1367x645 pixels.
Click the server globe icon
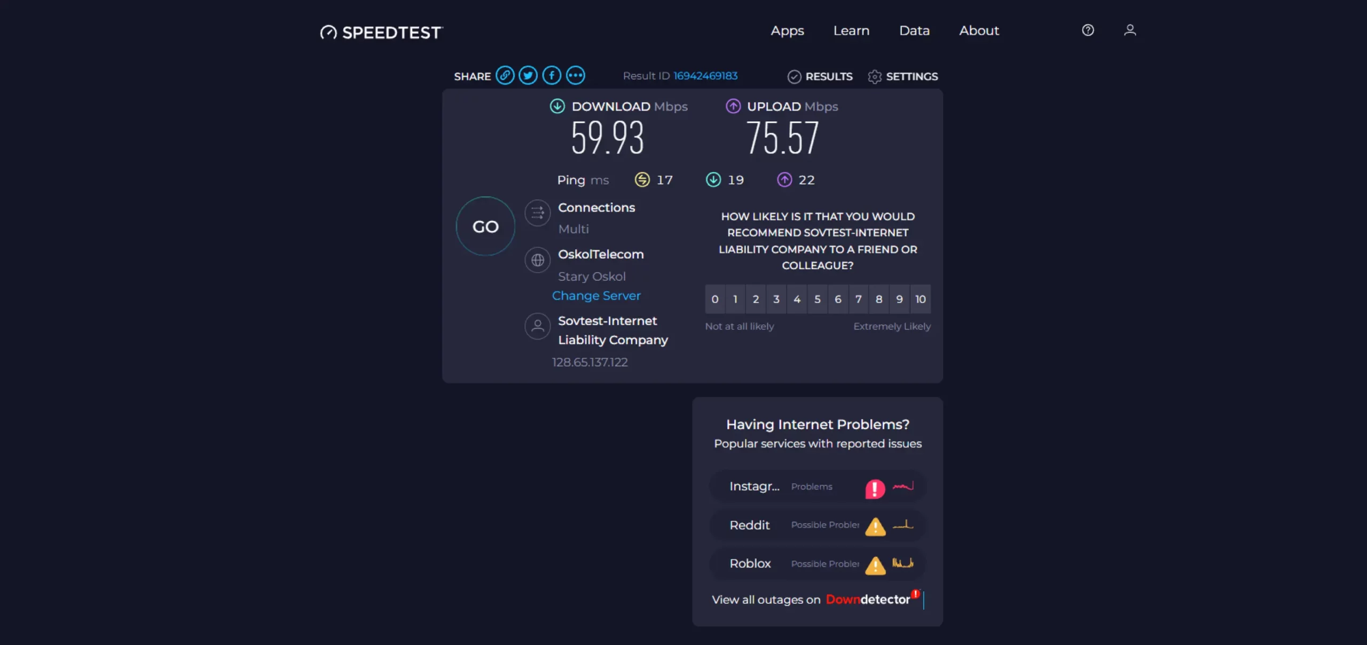tap(538, 260)
